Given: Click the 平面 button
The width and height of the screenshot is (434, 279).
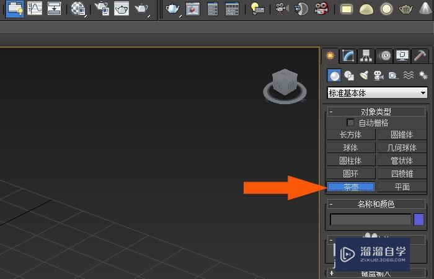Looking at the screenshot, I should [x=402, y=187].
